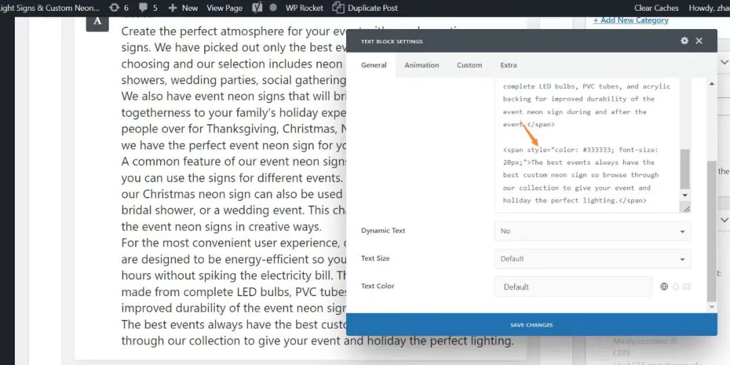
Task: Click the globe icon beside Text Color
Action: pyautogui.click(x=664, y=287)
